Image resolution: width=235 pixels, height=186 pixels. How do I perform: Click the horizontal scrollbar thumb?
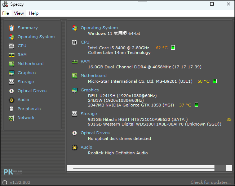[x=220, y=168]
